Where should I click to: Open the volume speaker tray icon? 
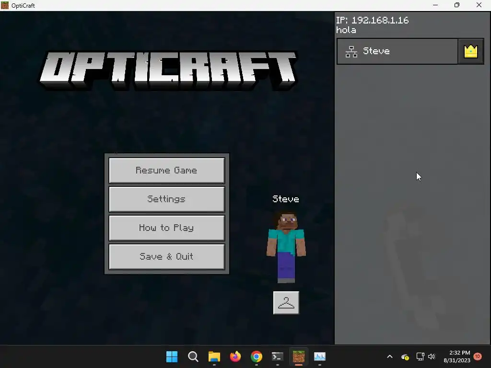coord(432,356)
